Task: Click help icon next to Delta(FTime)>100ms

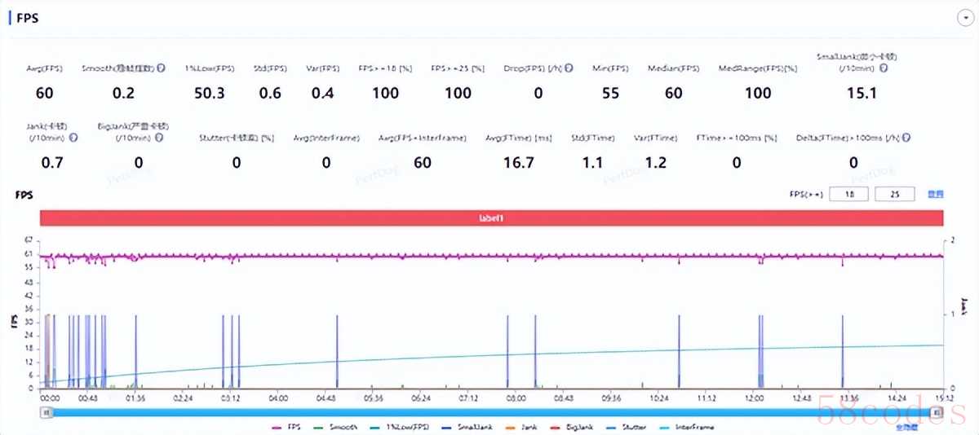Action: click(906, 138)
